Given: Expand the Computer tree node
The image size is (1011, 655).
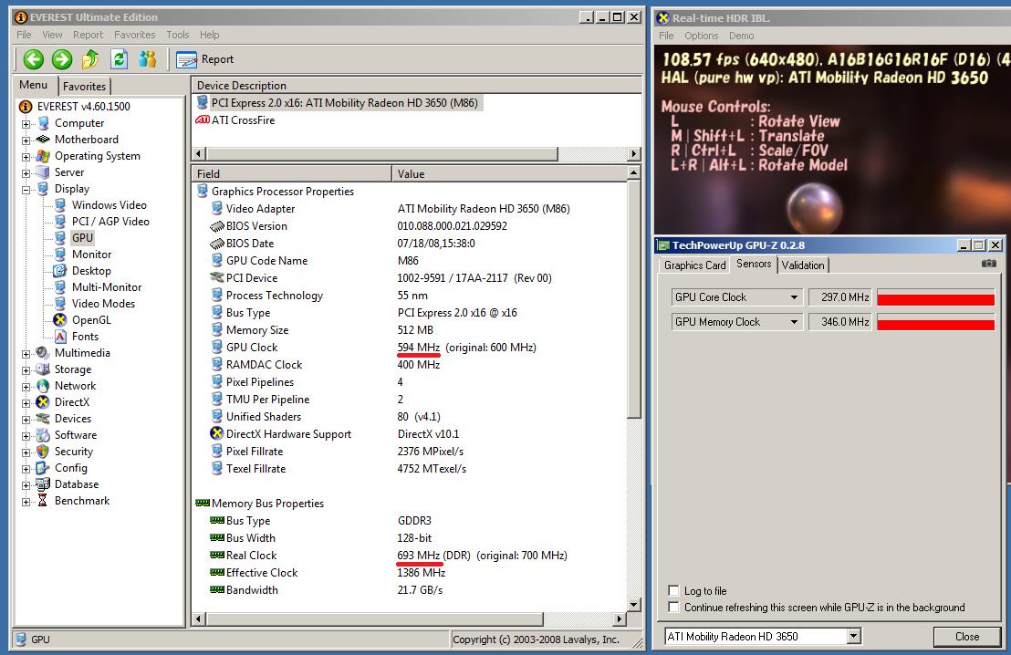Looking at the screenshot, I should 26,123.
